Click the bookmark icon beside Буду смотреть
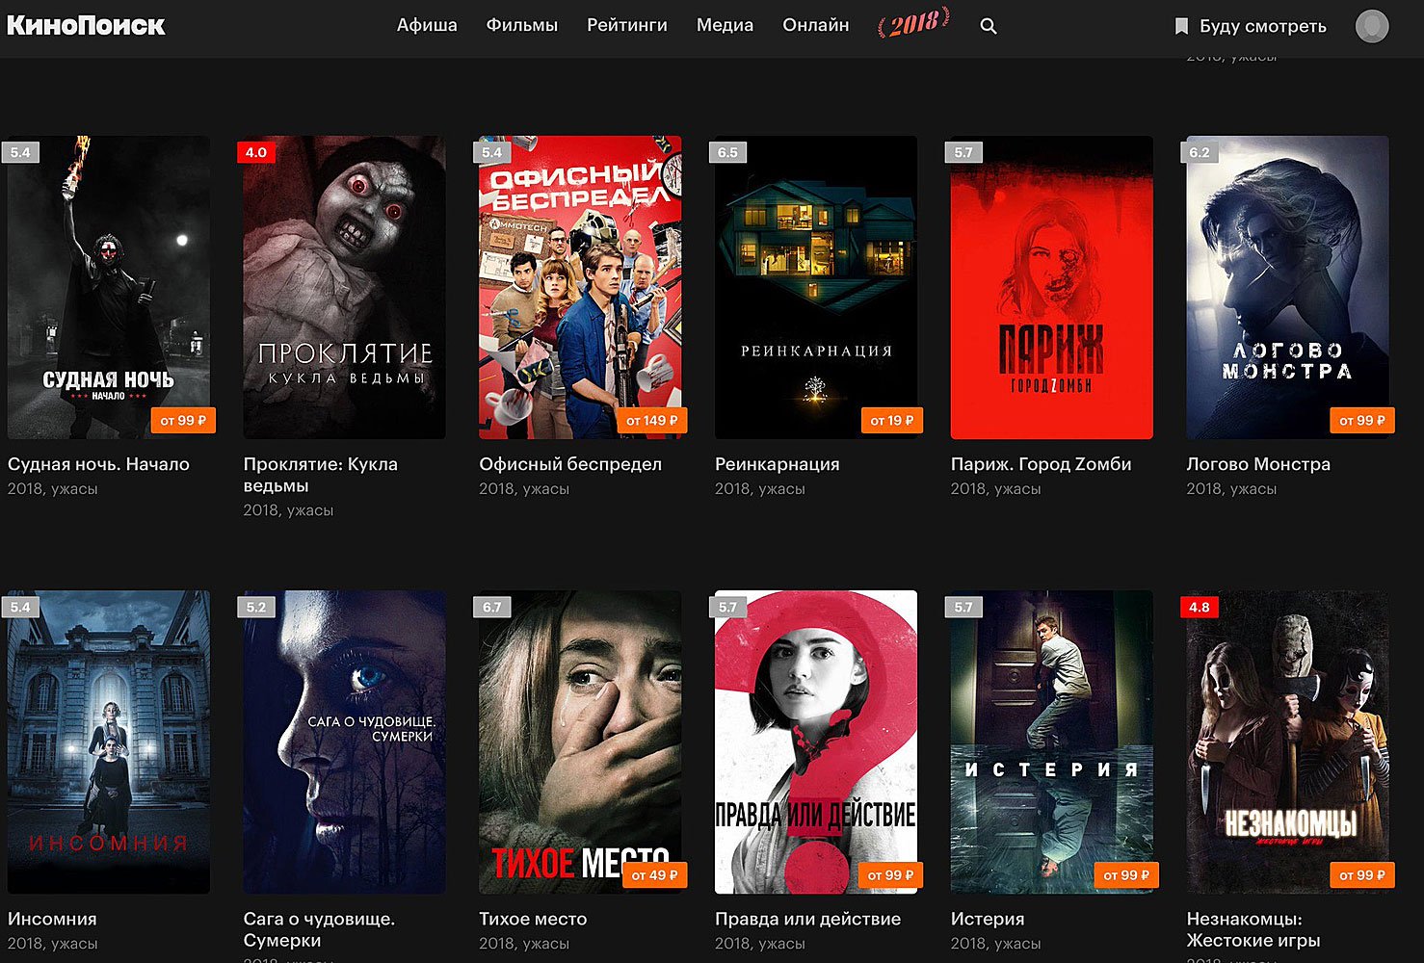 pyautogui.click(x=1181, y=26)
